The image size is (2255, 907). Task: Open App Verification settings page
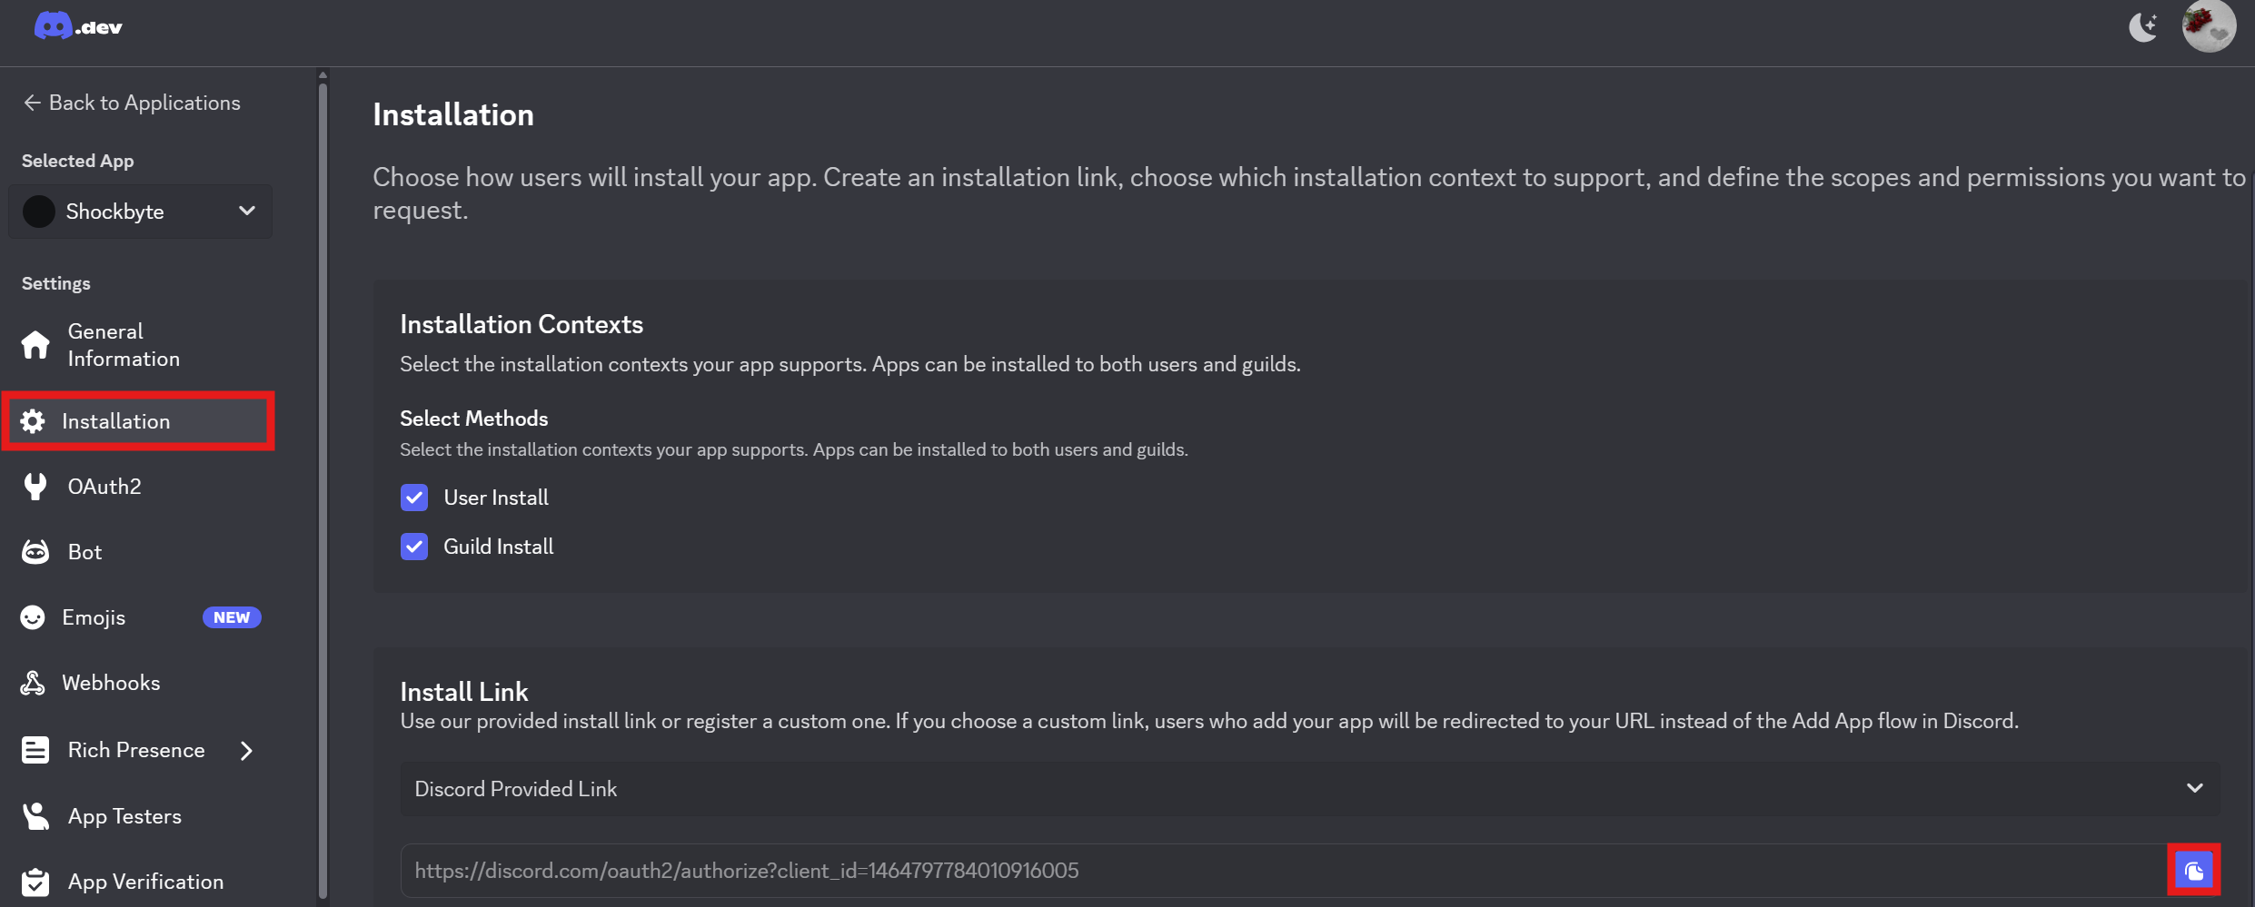(x=145, y=882)
